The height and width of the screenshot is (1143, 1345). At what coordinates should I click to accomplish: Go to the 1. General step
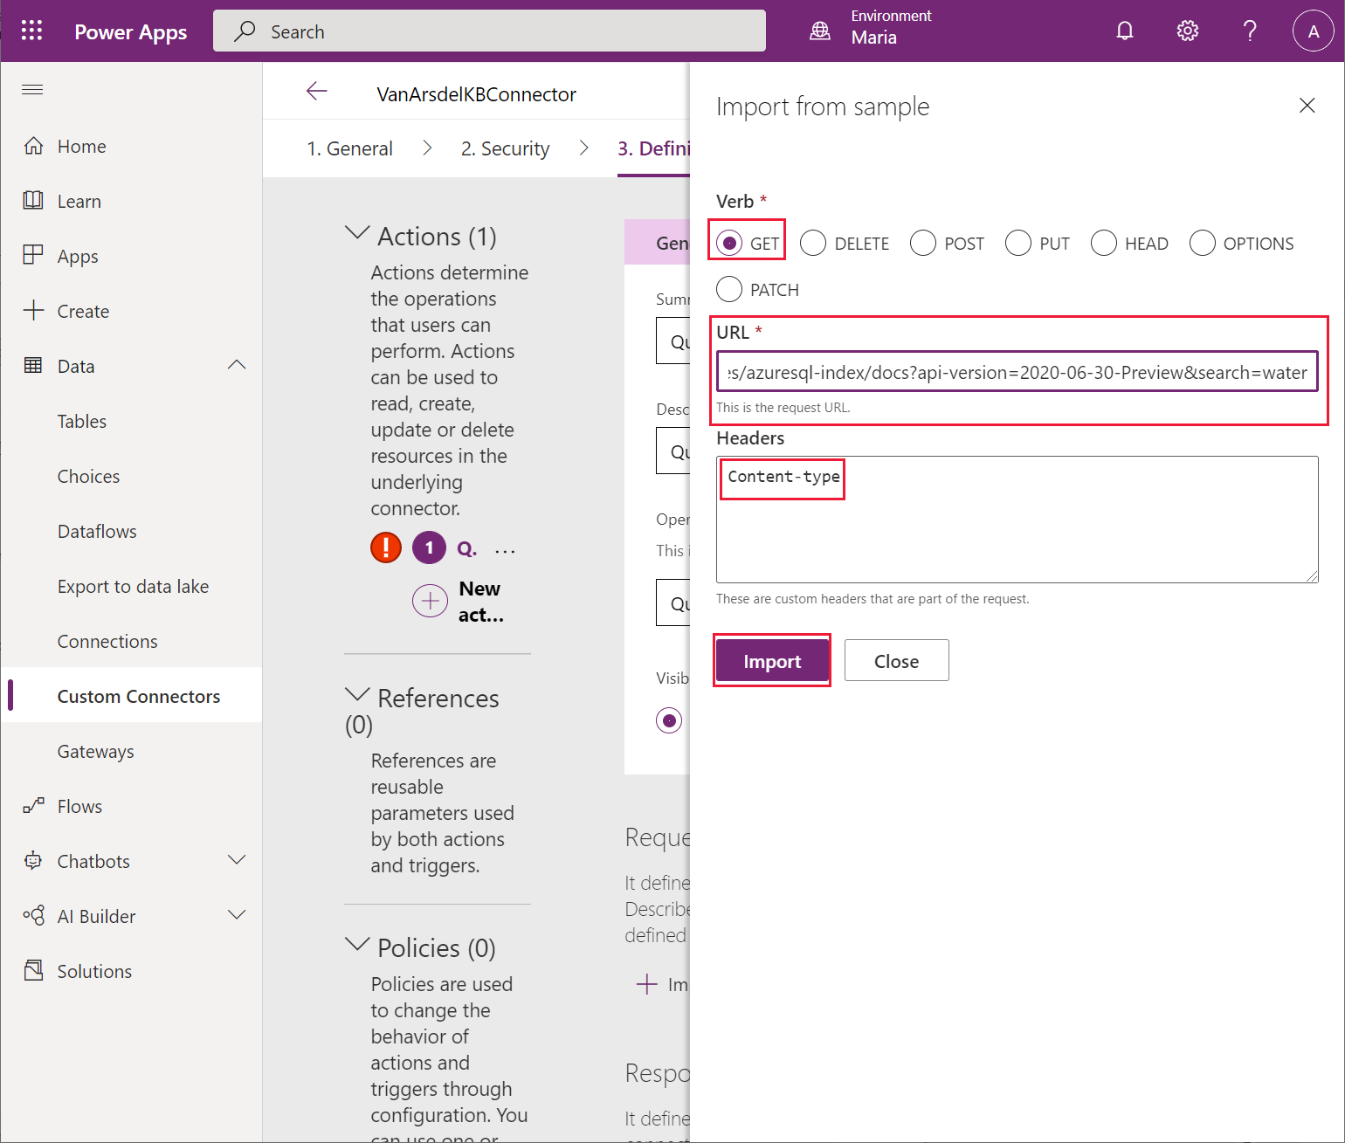[x=349, y=148]
